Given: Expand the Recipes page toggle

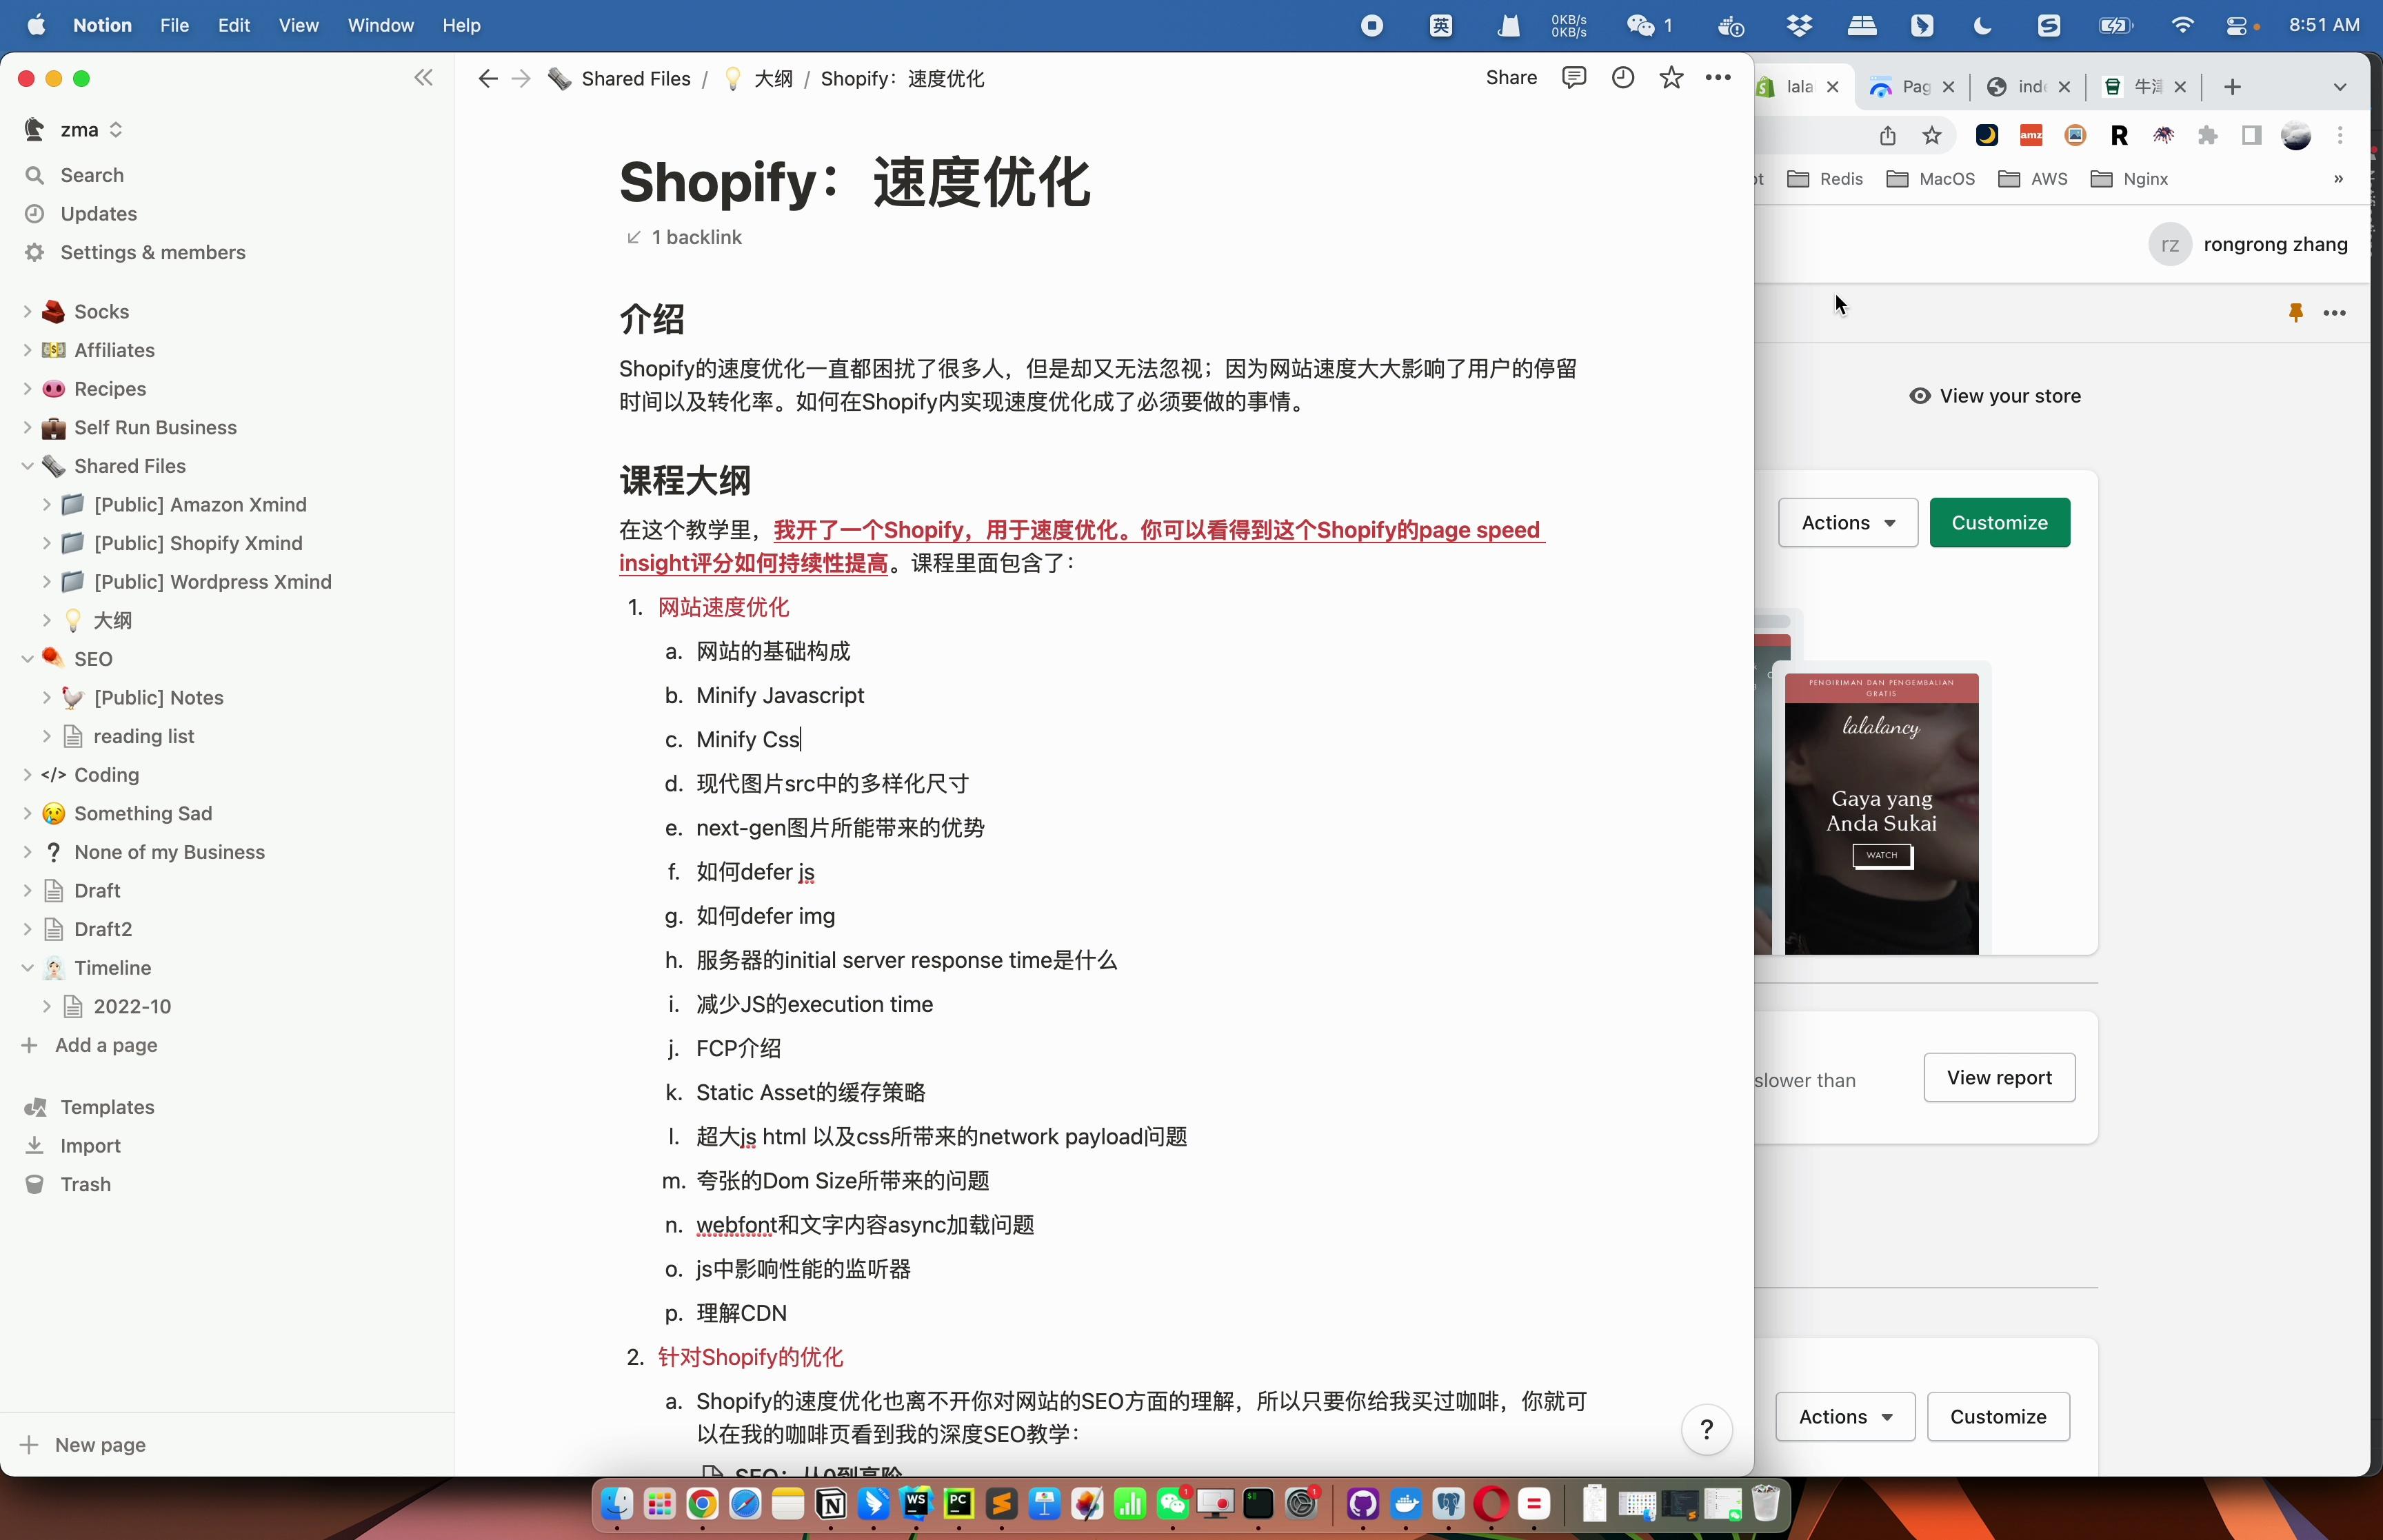Looking at the screenshot, I should [27, 389].
